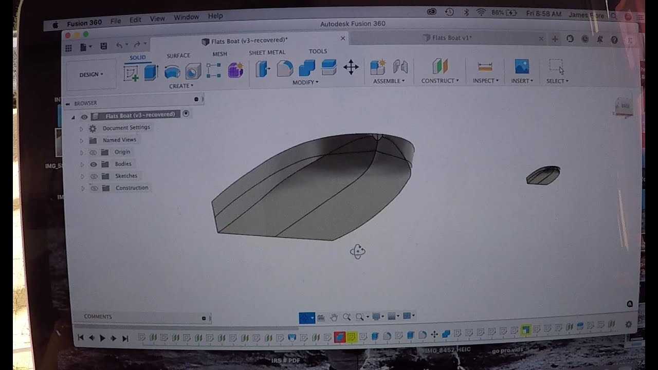The image size is (658, 370).
Task: Select the Press Pull modify tool
Action: [x=263, y=69]
